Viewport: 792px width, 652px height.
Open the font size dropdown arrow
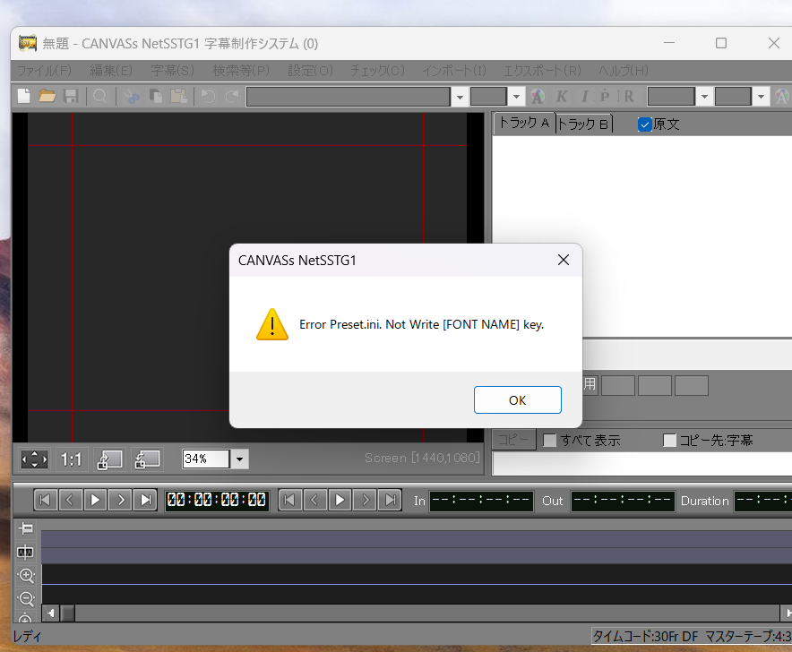point(516,97)
